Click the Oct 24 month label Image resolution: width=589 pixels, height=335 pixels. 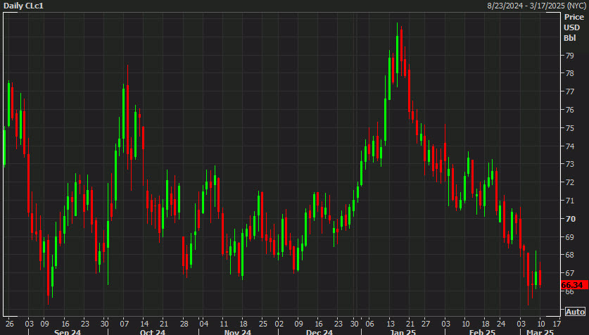[152, 332]
